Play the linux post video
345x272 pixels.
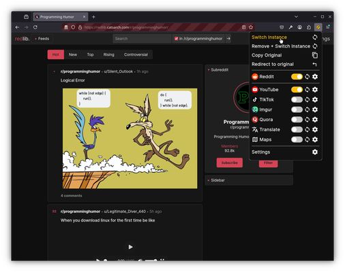[x=130, y=247]
